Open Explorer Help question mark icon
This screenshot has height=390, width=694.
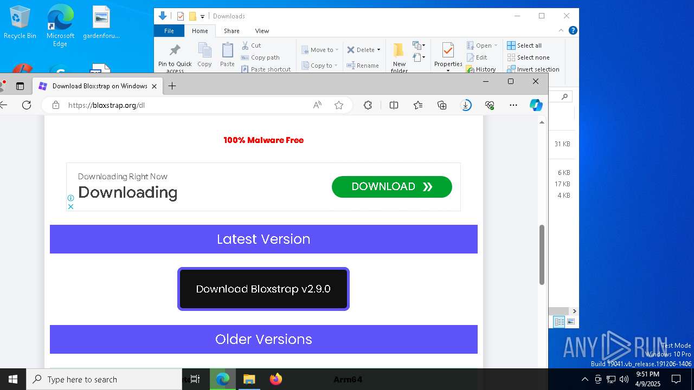[573, 31]
